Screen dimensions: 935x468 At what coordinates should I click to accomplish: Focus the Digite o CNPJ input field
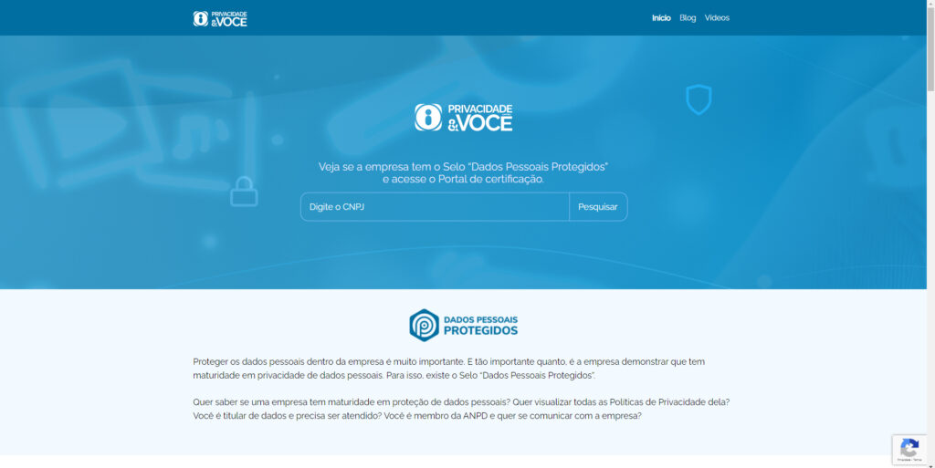coord(435,206)
